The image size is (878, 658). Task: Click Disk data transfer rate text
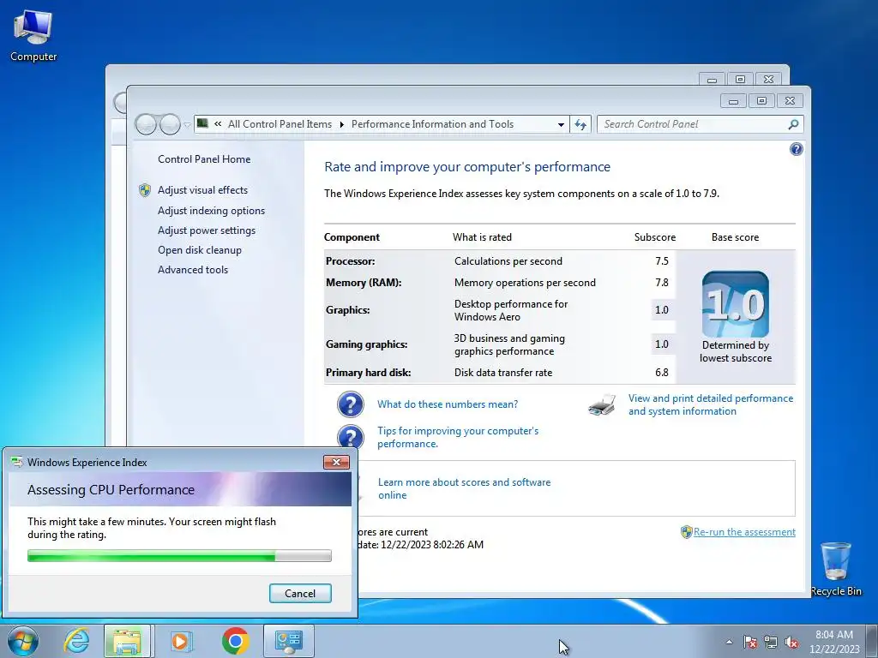[x=502, y=373]
